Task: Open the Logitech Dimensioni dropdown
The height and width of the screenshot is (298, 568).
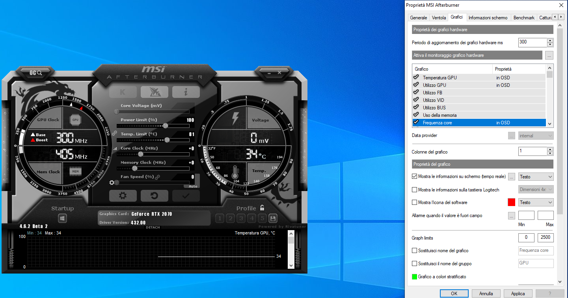Action: click(536, 189)
